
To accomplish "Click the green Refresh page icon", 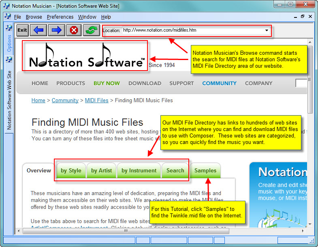I will click(91, 30).
